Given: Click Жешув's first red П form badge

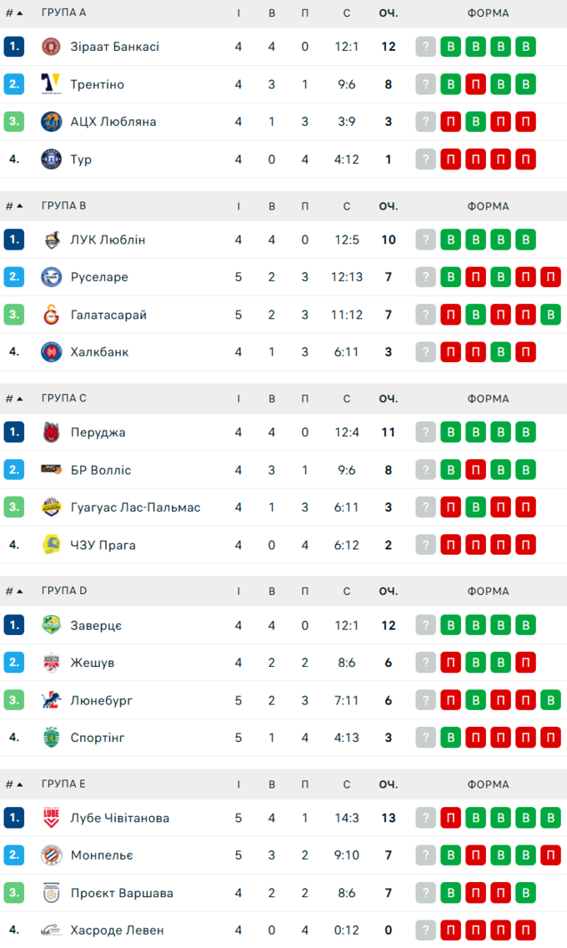Looking at the screenshot, I should [451, 663].
